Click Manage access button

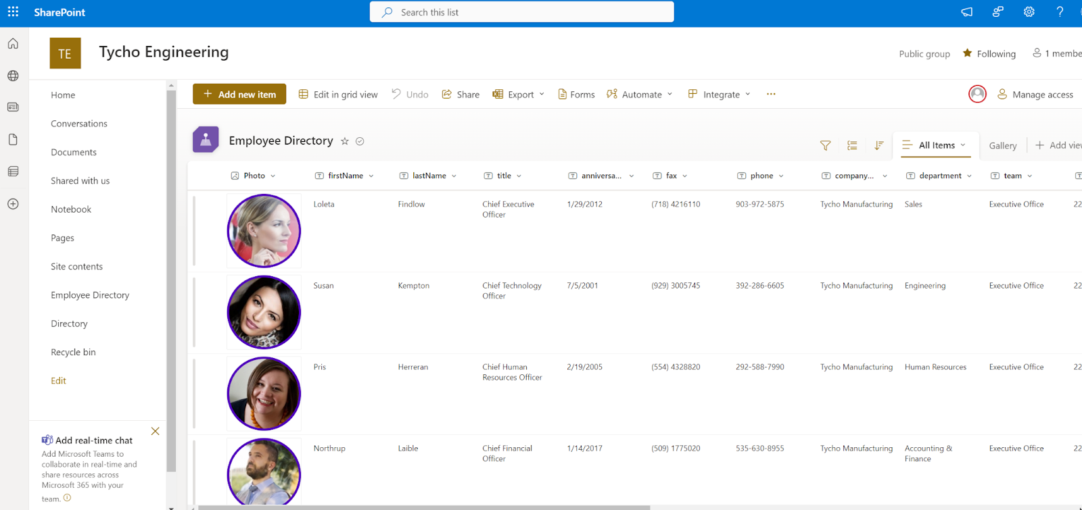click(1035, 94)
